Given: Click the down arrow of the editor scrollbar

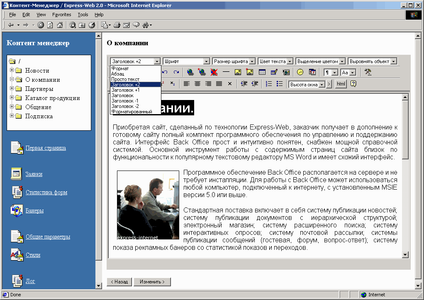Looking at the screenshot, I should tap(405, 254).
